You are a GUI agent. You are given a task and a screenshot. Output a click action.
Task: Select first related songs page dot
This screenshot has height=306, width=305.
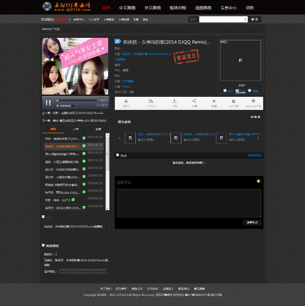click(252, 117)
